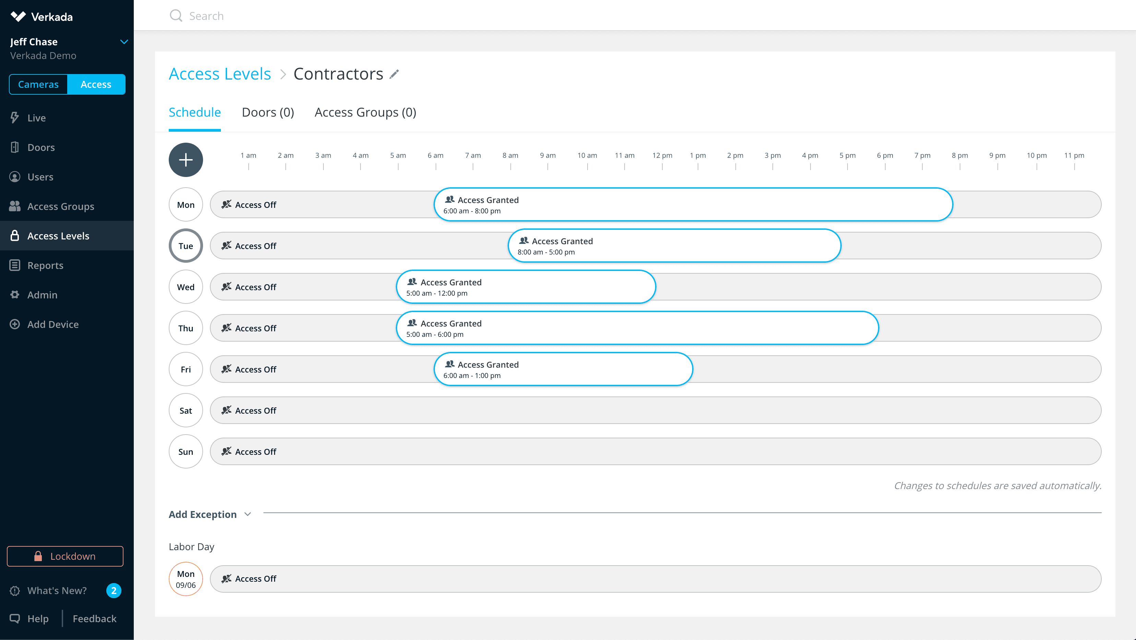The width and height of the screenshot is (1136, 640).
Task: Open Access Groups from the sidebar
Action: coord(60,206)
